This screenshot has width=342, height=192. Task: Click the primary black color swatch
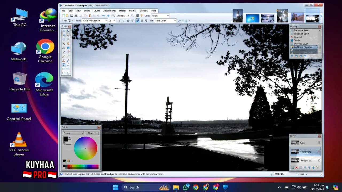(x=65, y=139)
